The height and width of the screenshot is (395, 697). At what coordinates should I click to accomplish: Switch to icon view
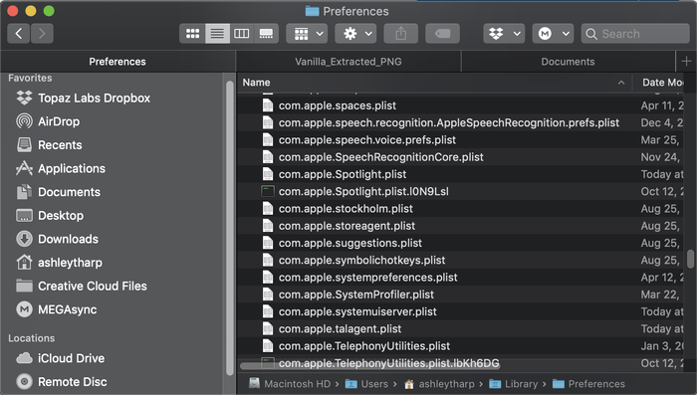[192, 33]
